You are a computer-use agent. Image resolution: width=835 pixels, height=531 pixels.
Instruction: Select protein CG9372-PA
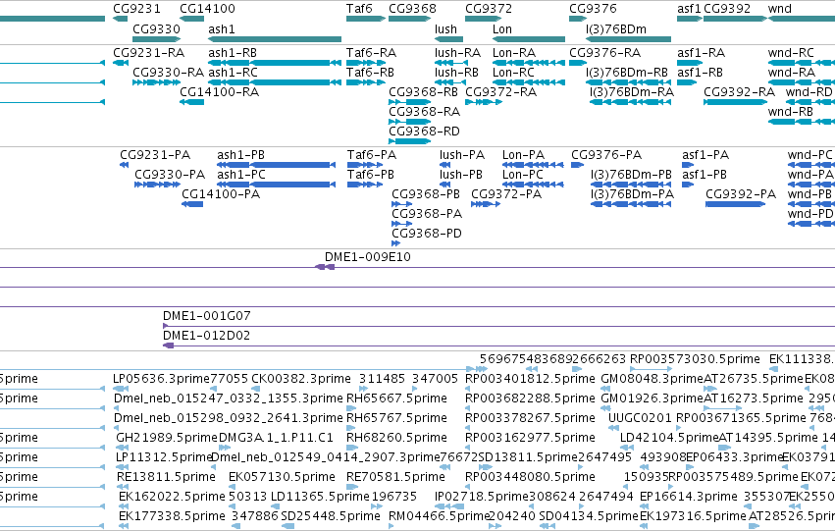(506, 194)
